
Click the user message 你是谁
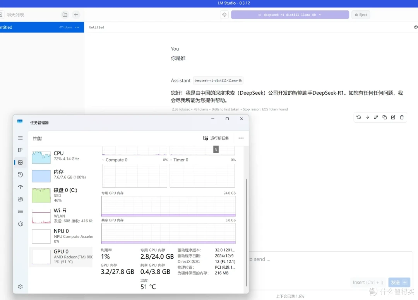[x=178, y=58]
